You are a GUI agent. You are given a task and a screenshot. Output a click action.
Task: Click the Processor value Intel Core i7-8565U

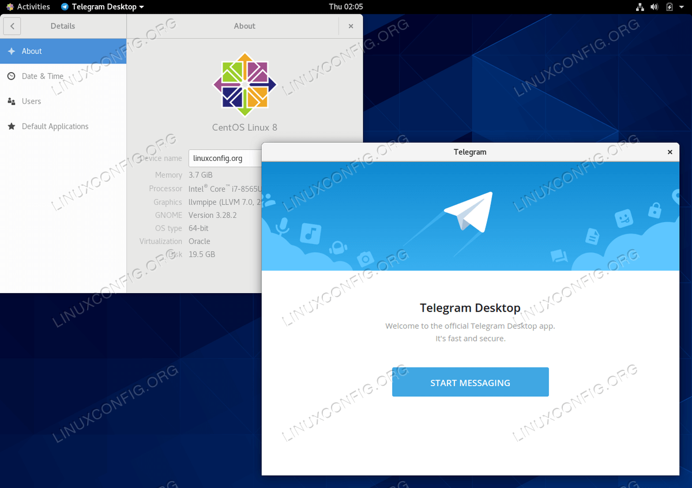[x=225, y=189]
